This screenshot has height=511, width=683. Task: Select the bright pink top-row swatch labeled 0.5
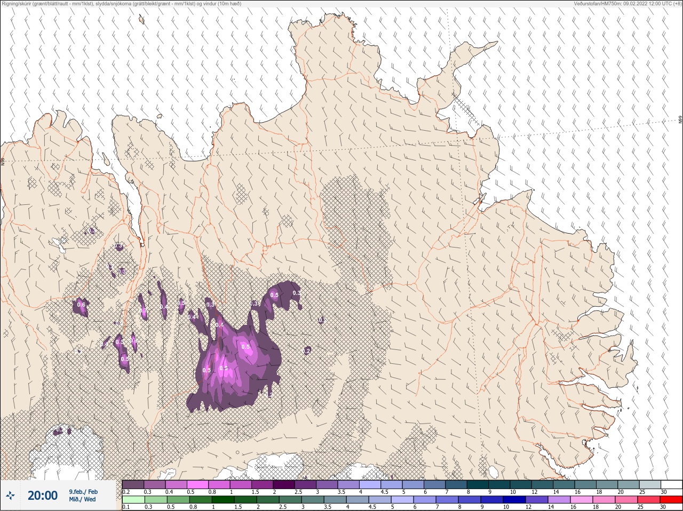pyautogui.click(x=197, y=485)
